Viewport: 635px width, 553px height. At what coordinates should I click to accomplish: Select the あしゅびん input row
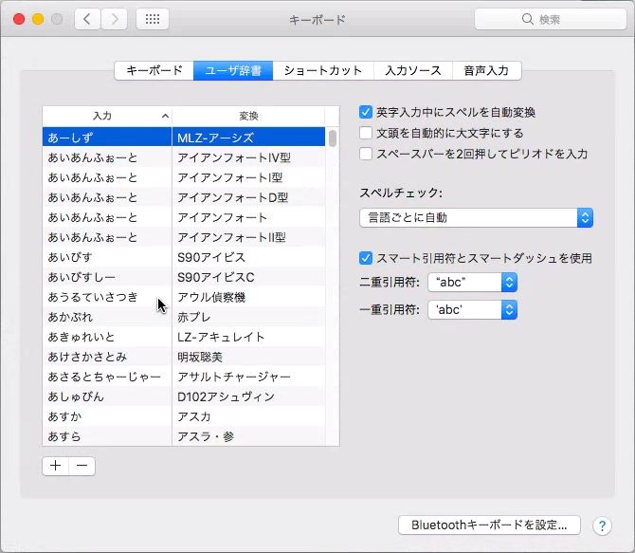click(107, 396)
